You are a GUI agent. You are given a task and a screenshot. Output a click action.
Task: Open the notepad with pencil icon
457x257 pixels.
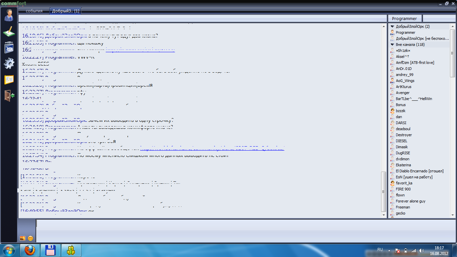pyautogui.click(x=9, y=31)
